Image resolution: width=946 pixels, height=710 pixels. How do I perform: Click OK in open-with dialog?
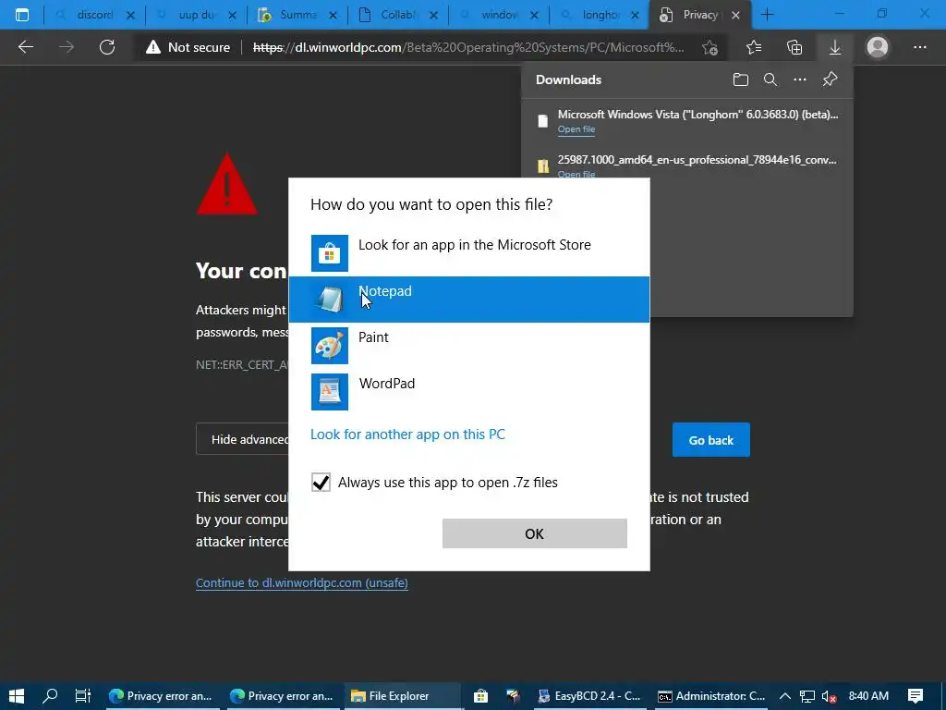[x=535, y=533]
